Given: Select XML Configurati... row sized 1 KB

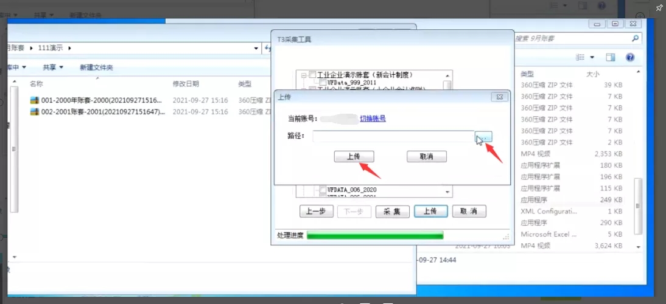Looking at the screenshot, I should tap(571, 211).
